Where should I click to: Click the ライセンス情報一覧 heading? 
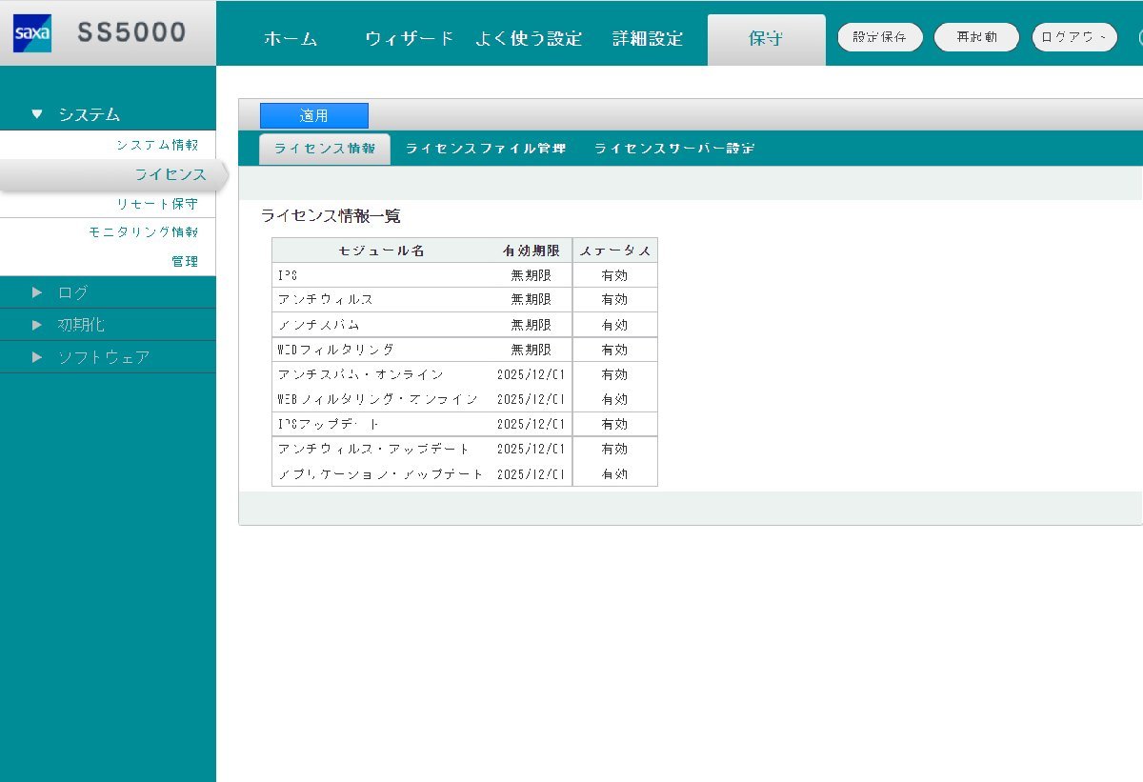331,216
